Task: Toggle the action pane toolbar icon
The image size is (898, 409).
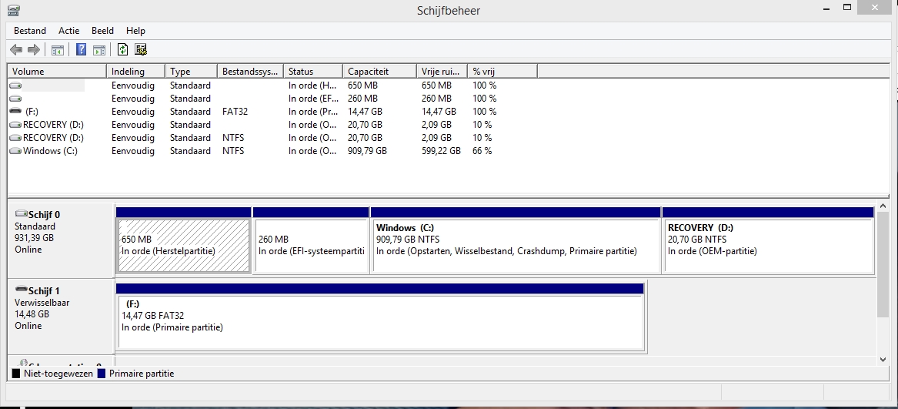Action: pos(98,50)
